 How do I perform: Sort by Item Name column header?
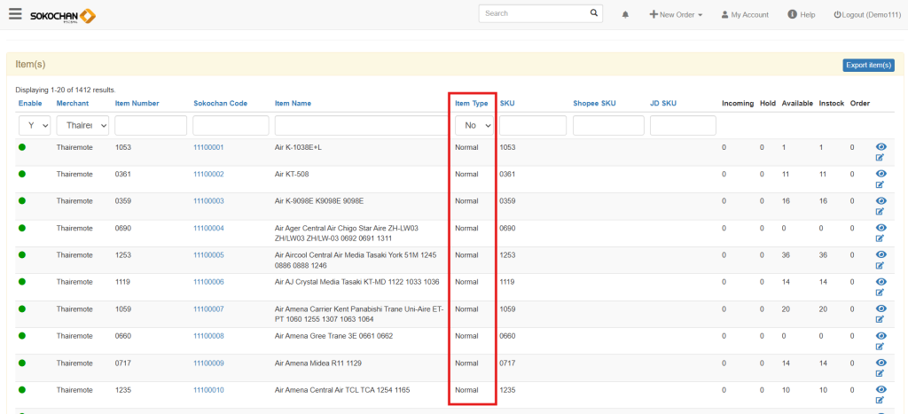(293, 104)
